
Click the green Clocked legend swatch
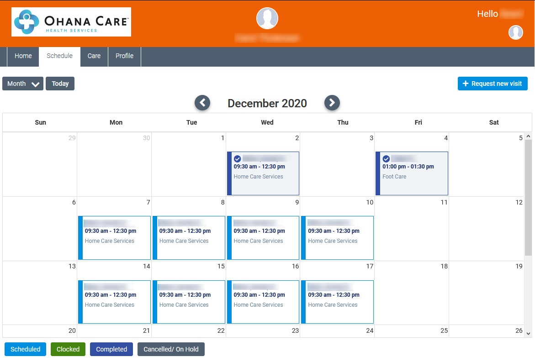(68, 349)
